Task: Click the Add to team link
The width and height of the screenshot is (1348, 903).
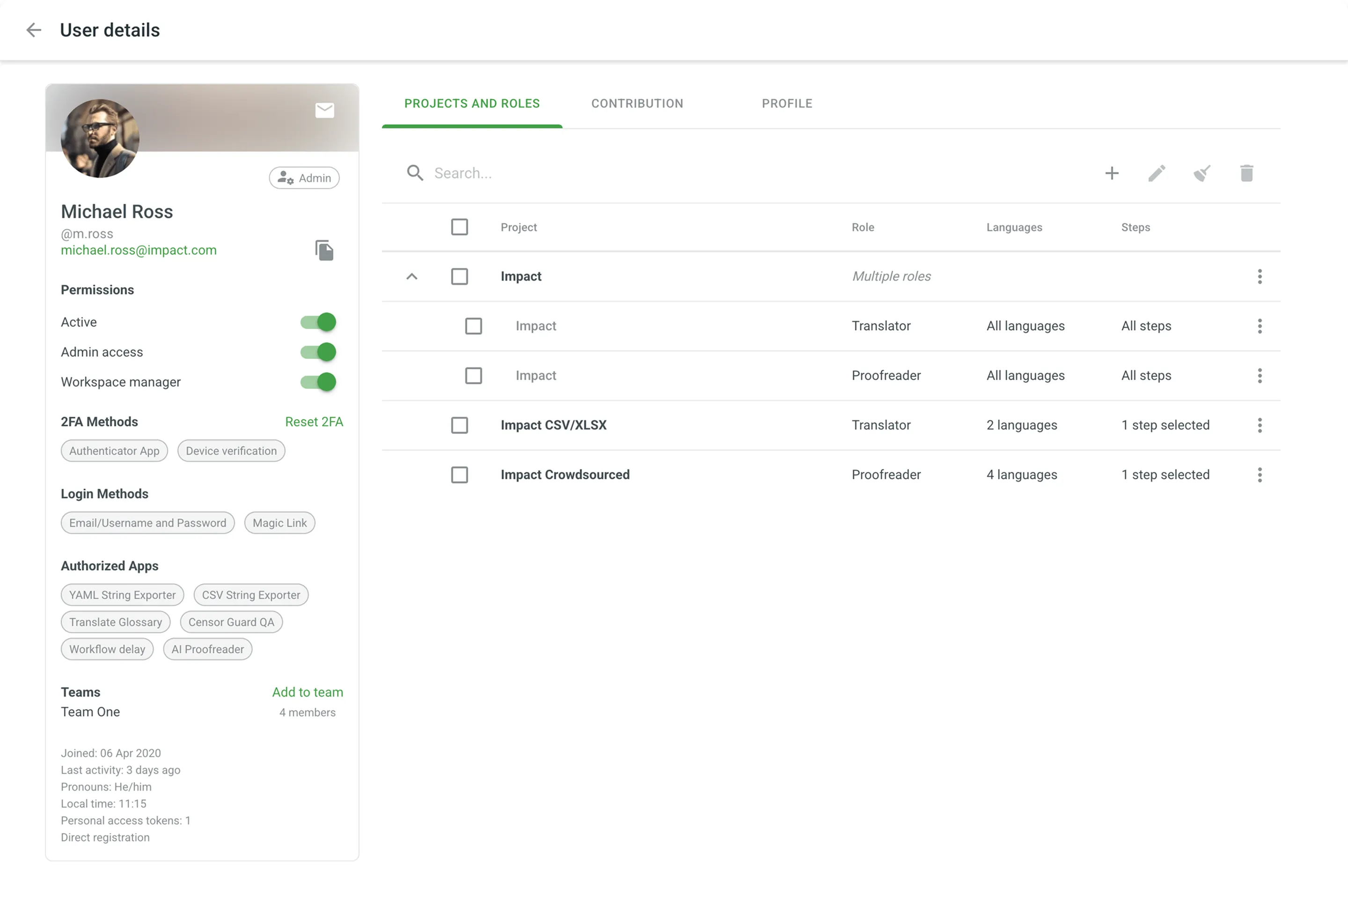Action: tap(307, 692)
